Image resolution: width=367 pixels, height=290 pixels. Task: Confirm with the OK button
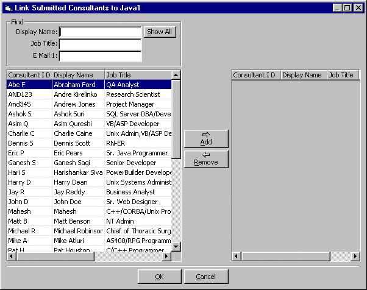(159, 277)
